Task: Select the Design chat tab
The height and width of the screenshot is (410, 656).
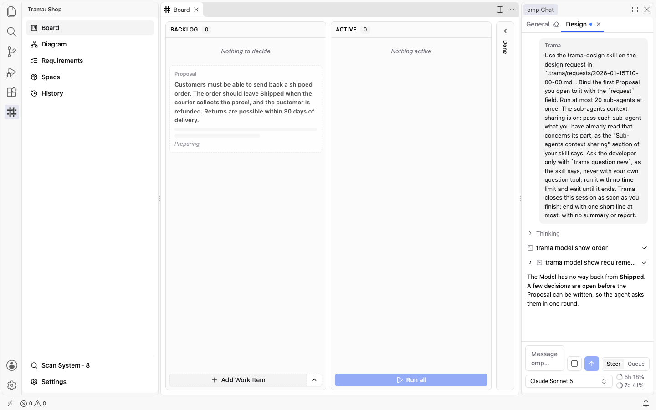Action: [576, 24]
